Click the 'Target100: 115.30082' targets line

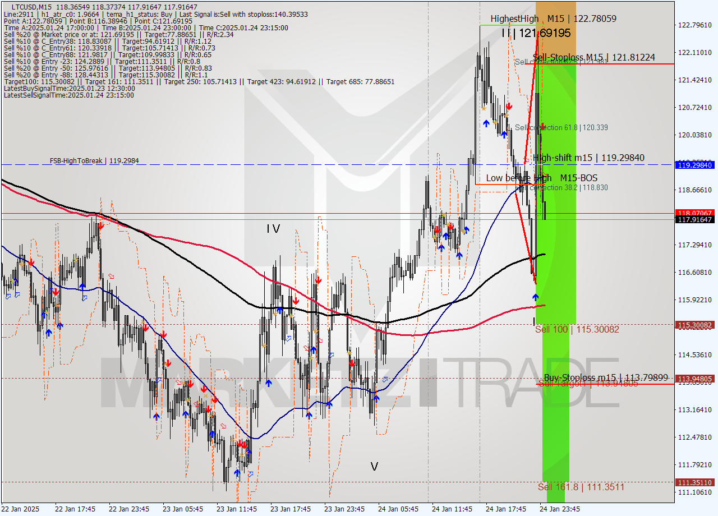[199, 81]
